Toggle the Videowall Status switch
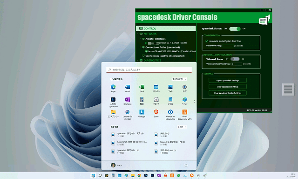 [x=235, y=59]
